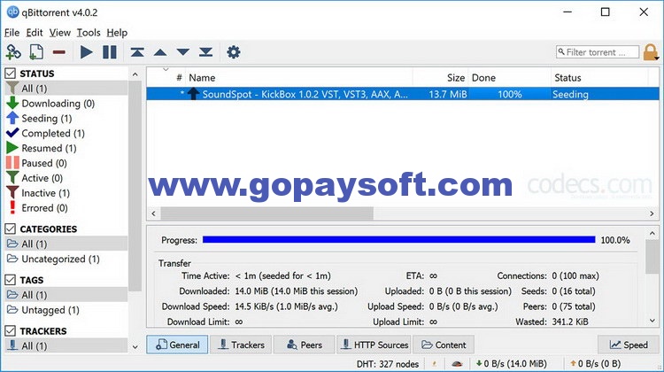The width and height of the screenshot is (664, 372).
Task: Sort torrents by the Size column
Action: click(440, 78)
